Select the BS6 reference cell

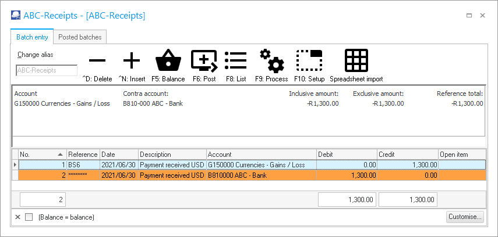pyautogui.click(x=83, y=165)
